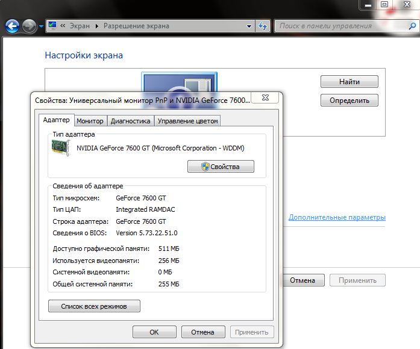This screenshot has height=349, width=420.
Task: Minimize the control panel window
Action: click(368, 5)
